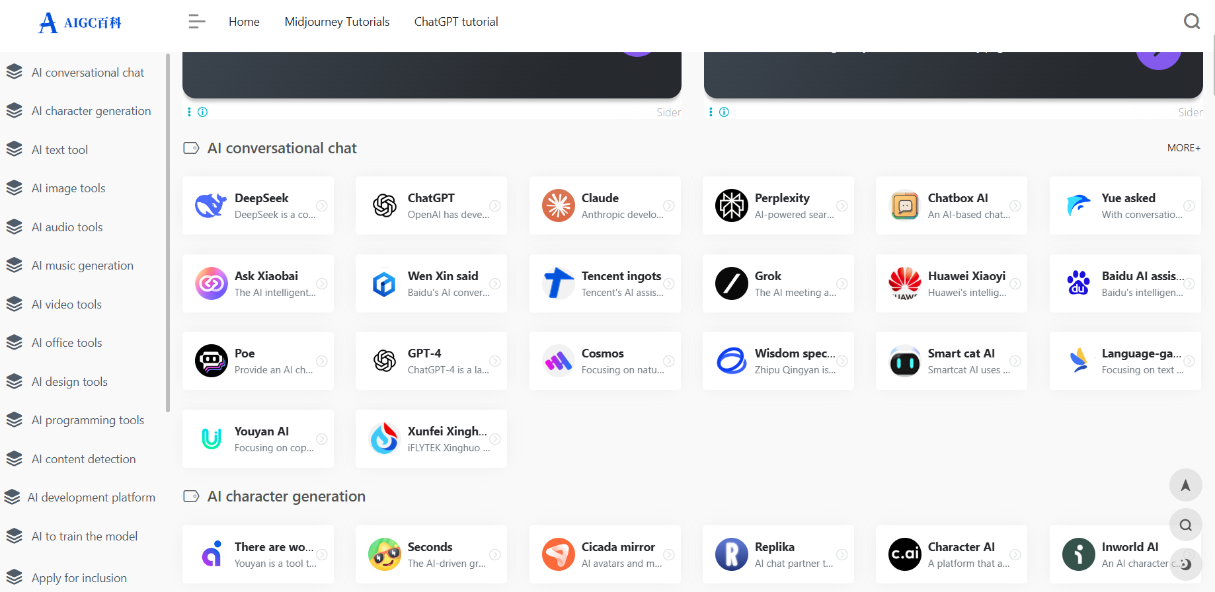Click the DeepSeek whale icon
The width and height of the screenshot is (1215, 592).
(211, 205)
